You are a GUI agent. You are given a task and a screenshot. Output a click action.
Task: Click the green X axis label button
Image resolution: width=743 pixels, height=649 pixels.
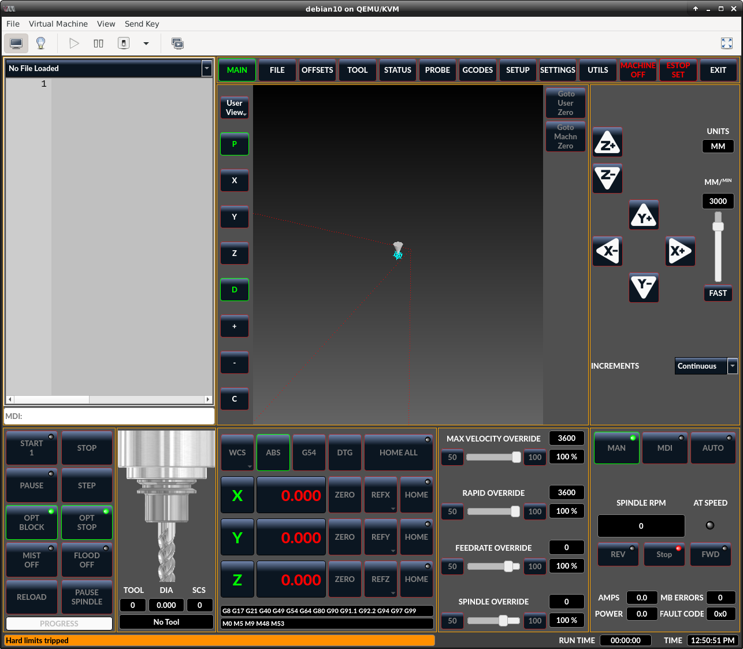pos(237,495)
